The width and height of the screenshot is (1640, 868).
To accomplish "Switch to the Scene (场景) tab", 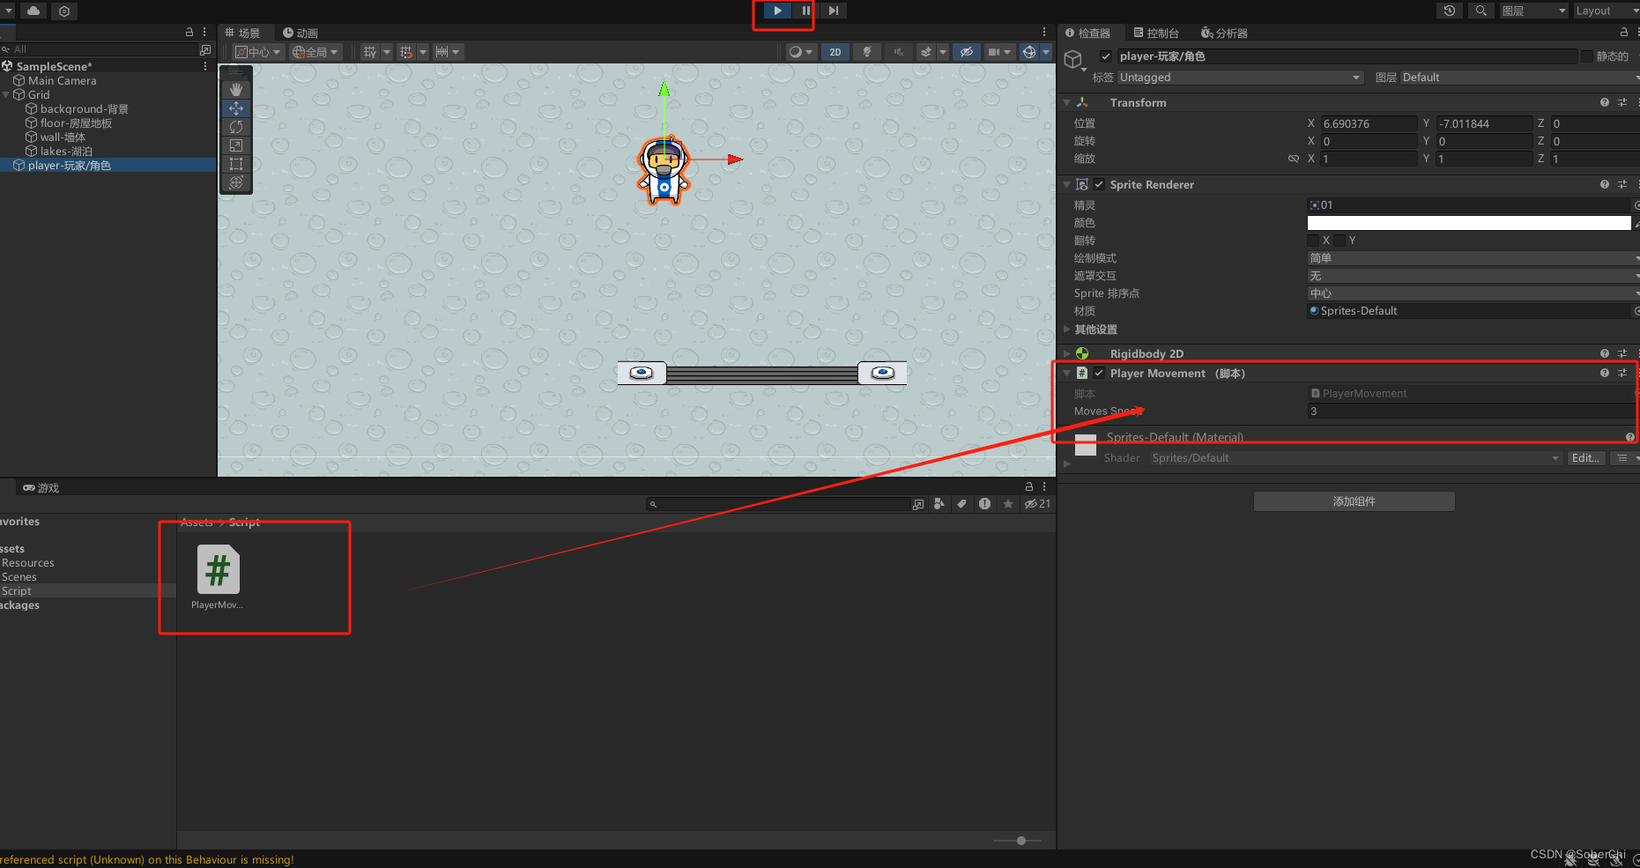I will (243, 33).
